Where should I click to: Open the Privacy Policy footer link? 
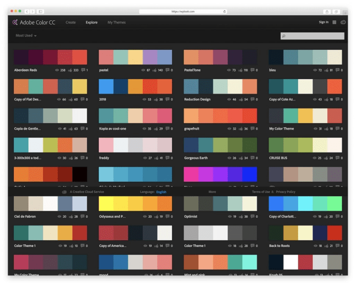coord(285,192)
